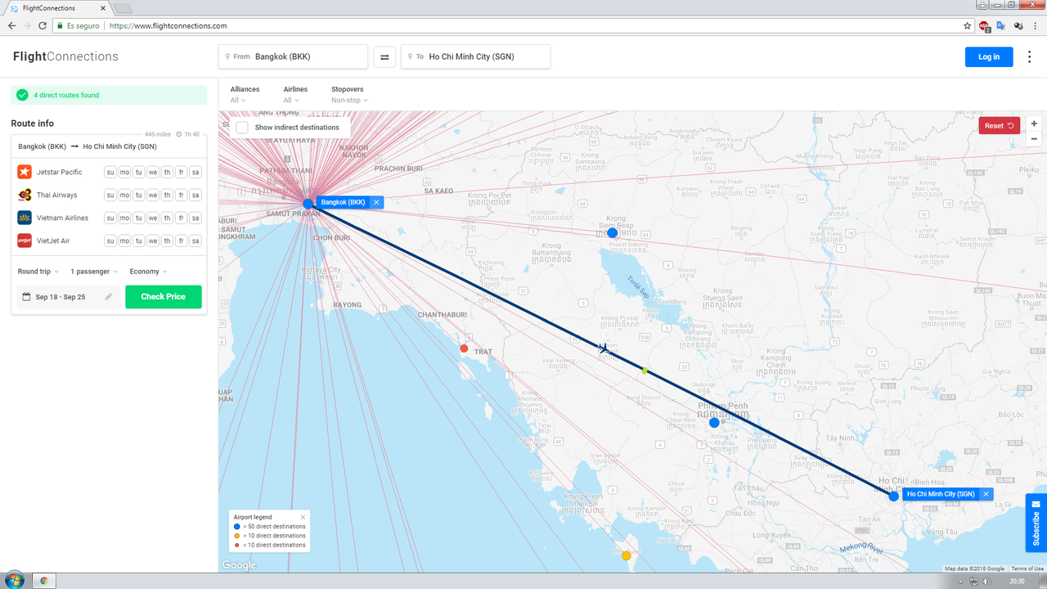Click the Sep 18 - Sep 25 date field

(x=69, y=297)
